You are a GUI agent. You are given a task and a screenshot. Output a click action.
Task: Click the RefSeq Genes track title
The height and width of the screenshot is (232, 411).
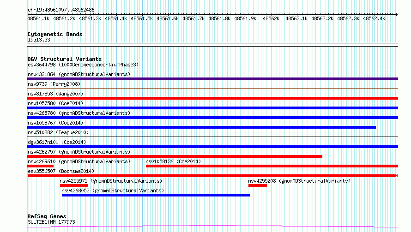click(47, 216)
